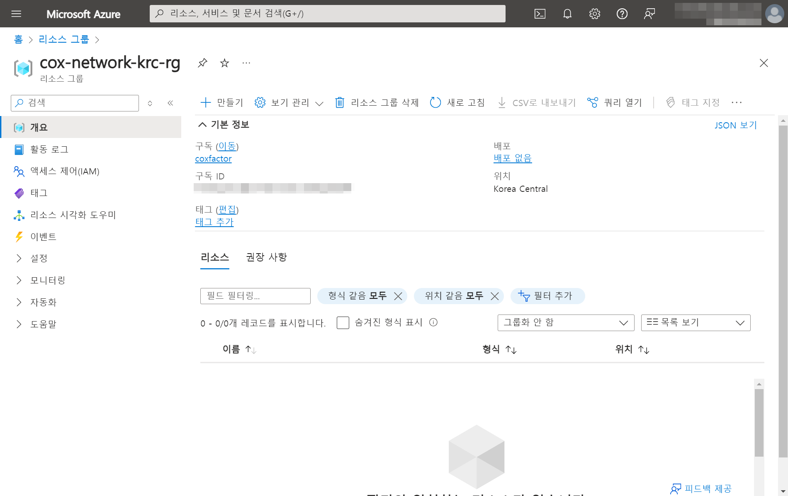Sort by the 이름 column

pos(239,349)
